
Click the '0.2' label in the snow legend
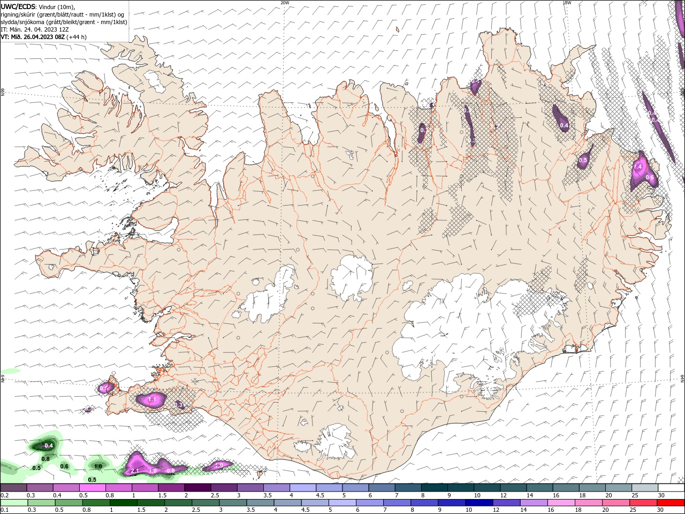pyautogui.click(x=4, y=495)
